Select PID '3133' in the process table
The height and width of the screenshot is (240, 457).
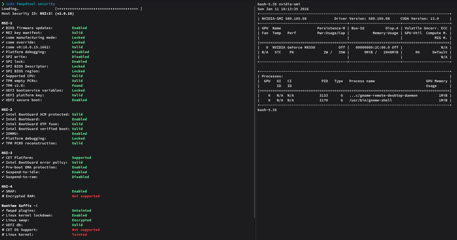coord(324,96)
